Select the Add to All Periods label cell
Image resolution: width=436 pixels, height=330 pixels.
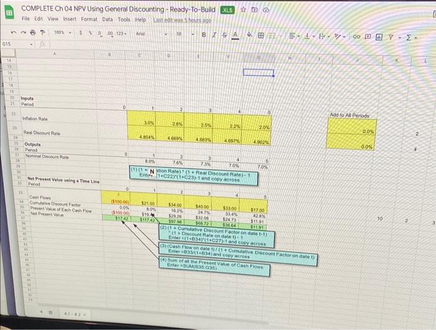[x=349, y=115]
